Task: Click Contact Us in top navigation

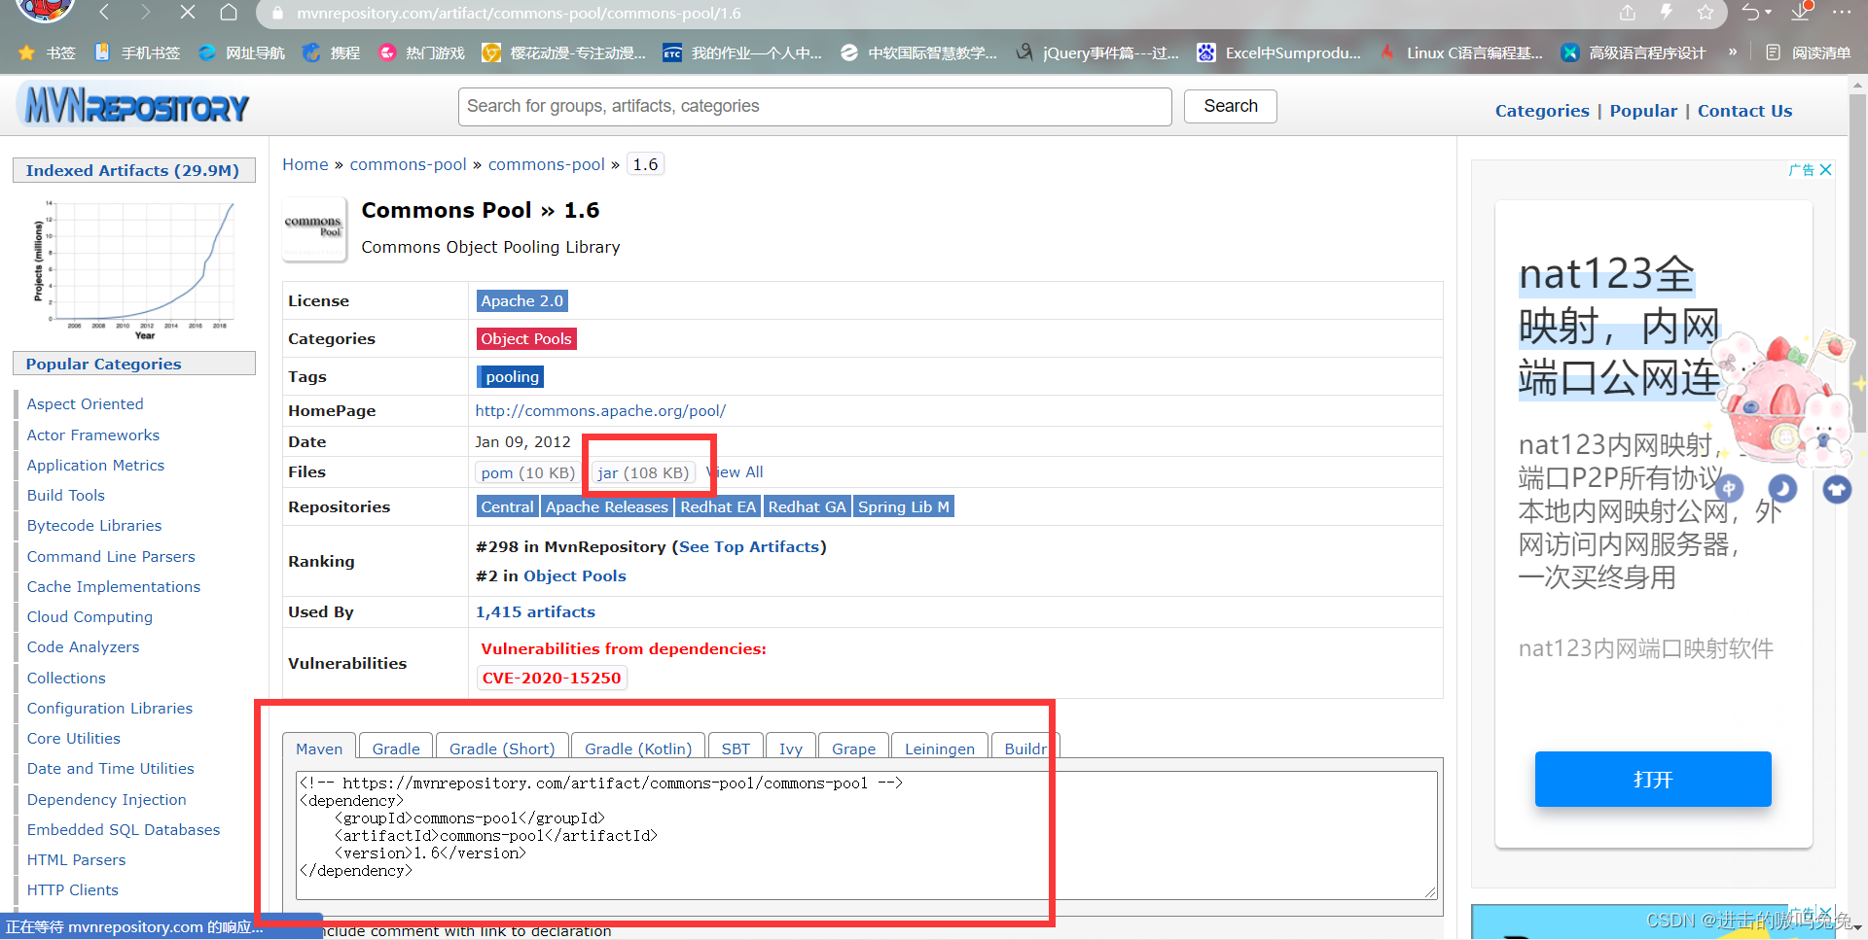Action: pyautogui.click(x=1744, y=111)
